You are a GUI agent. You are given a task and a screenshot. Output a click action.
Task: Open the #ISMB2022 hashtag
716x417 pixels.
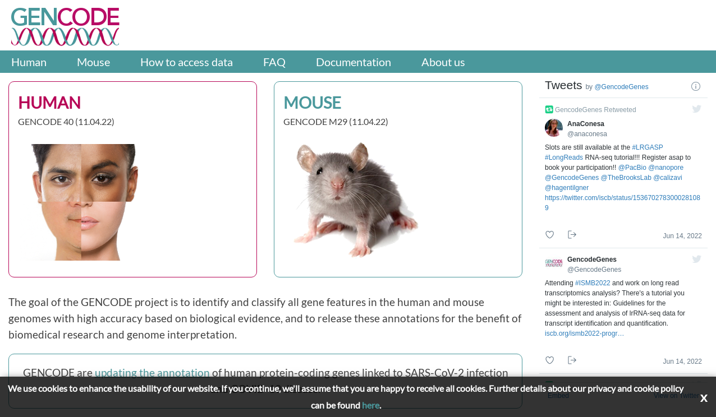pos(593,283)
